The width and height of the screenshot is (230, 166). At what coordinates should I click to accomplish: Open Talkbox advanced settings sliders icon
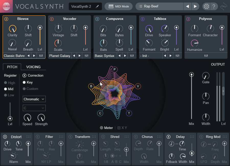pos(178,56)
